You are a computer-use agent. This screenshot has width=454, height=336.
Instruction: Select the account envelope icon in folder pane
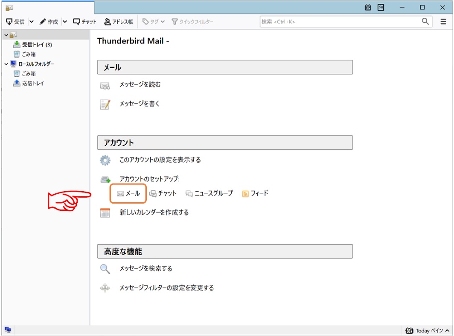(13, 35)
